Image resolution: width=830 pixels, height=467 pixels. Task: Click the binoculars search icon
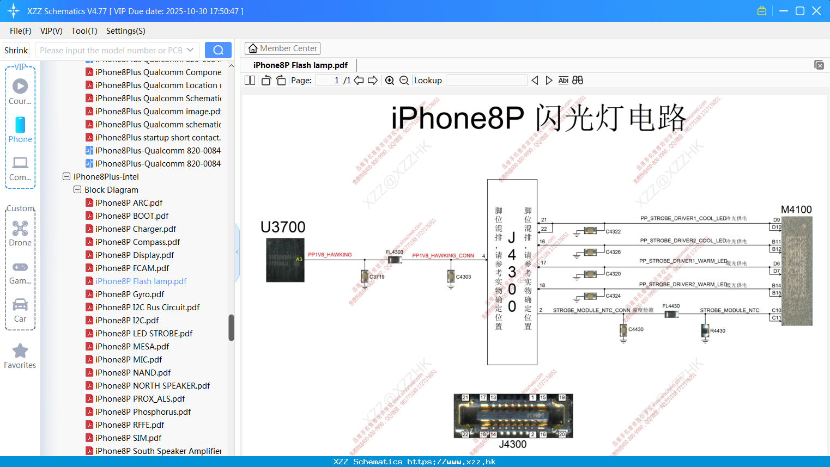coord(578,81)
